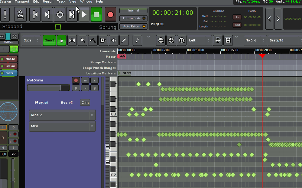Toggle the metronome click button

coord(20,15)
